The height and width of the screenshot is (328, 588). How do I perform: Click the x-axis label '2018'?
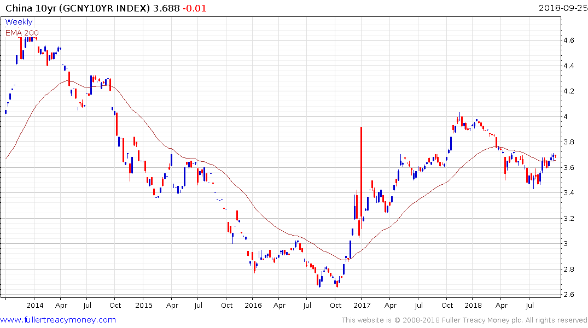click(473, 305)
